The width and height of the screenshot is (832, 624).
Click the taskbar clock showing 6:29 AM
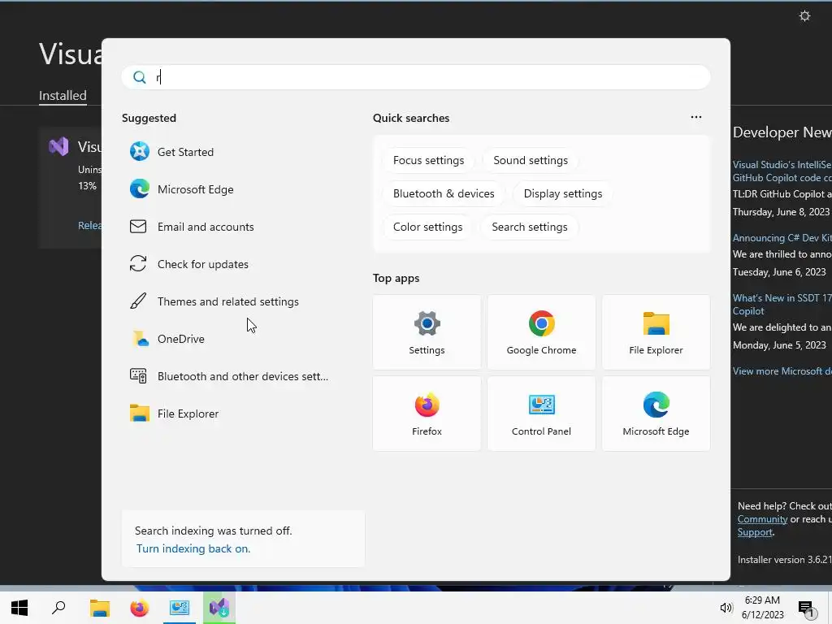(x=762, y=608)
